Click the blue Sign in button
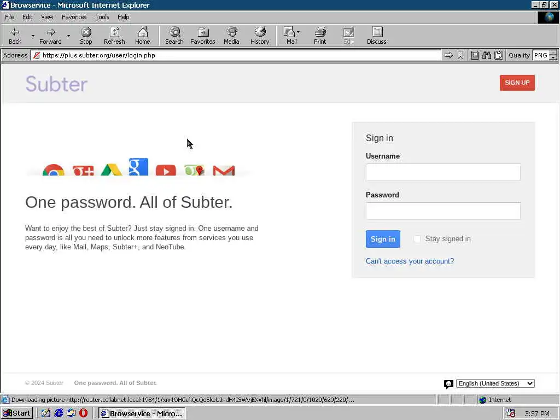 pyautogui.click(x=383, y=239)
